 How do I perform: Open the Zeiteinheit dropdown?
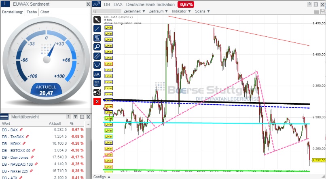pyautogui.click(x=134, y=11)
